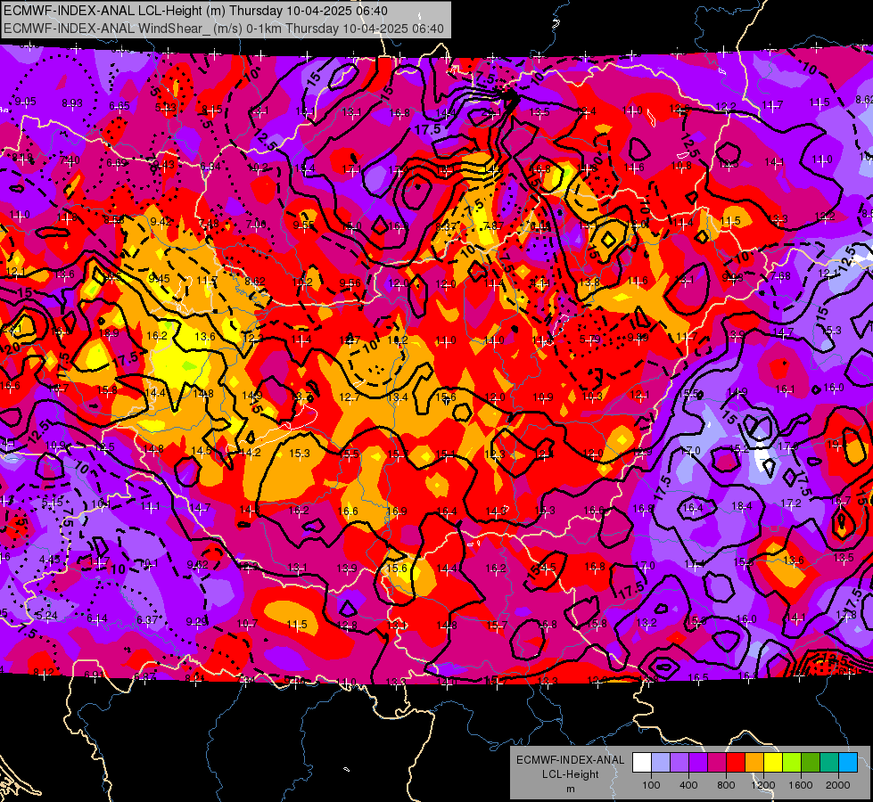Click the 18.4 wind shear value
The image size is (873, 802).
pyautogui.click(x=742, y=505)
